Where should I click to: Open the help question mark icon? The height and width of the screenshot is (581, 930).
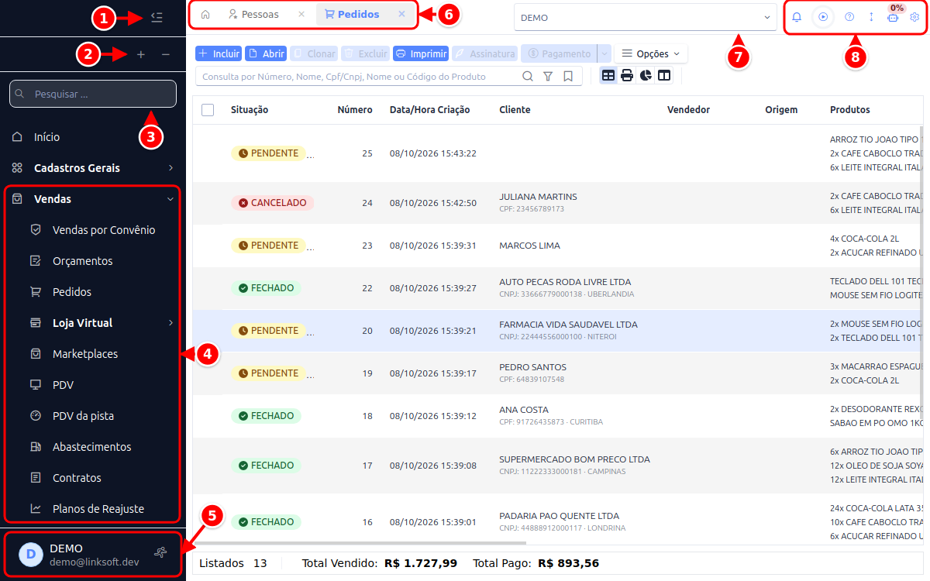[849, 17]
